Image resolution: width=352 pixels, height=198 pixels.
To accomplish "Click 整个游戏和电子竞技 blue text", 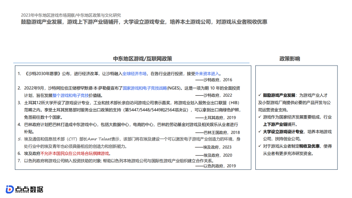I will point(71,95).
